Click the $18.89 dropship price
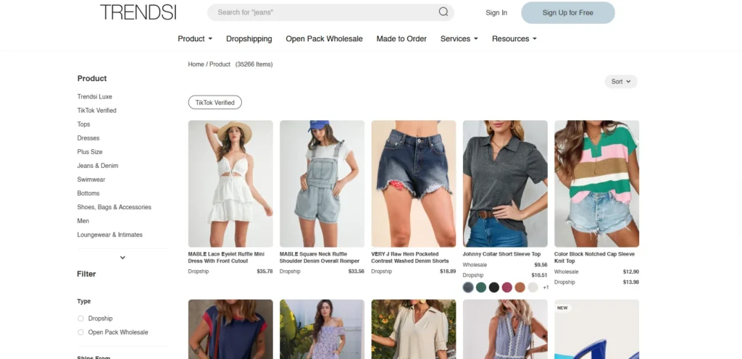 pyautogui.click(x=448, y=271)
